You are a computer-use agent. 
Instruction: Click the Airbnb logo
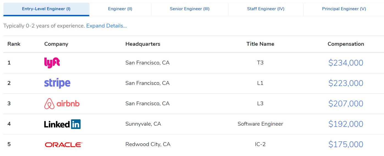tap(62, 104)
